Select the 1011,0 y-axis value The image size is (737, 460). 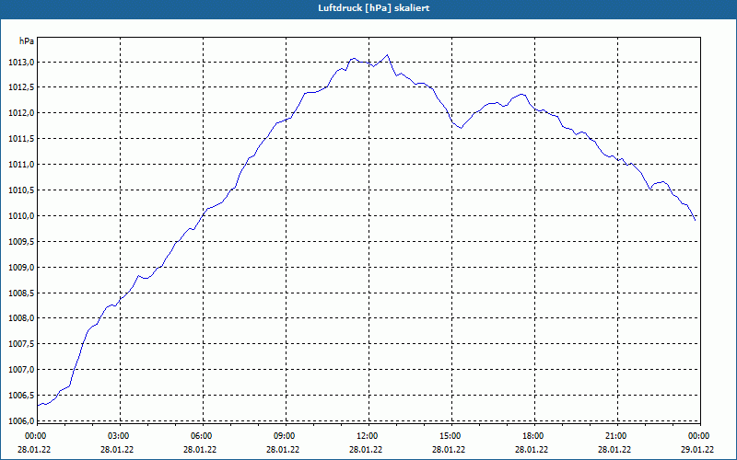click(x=21, y=165)
